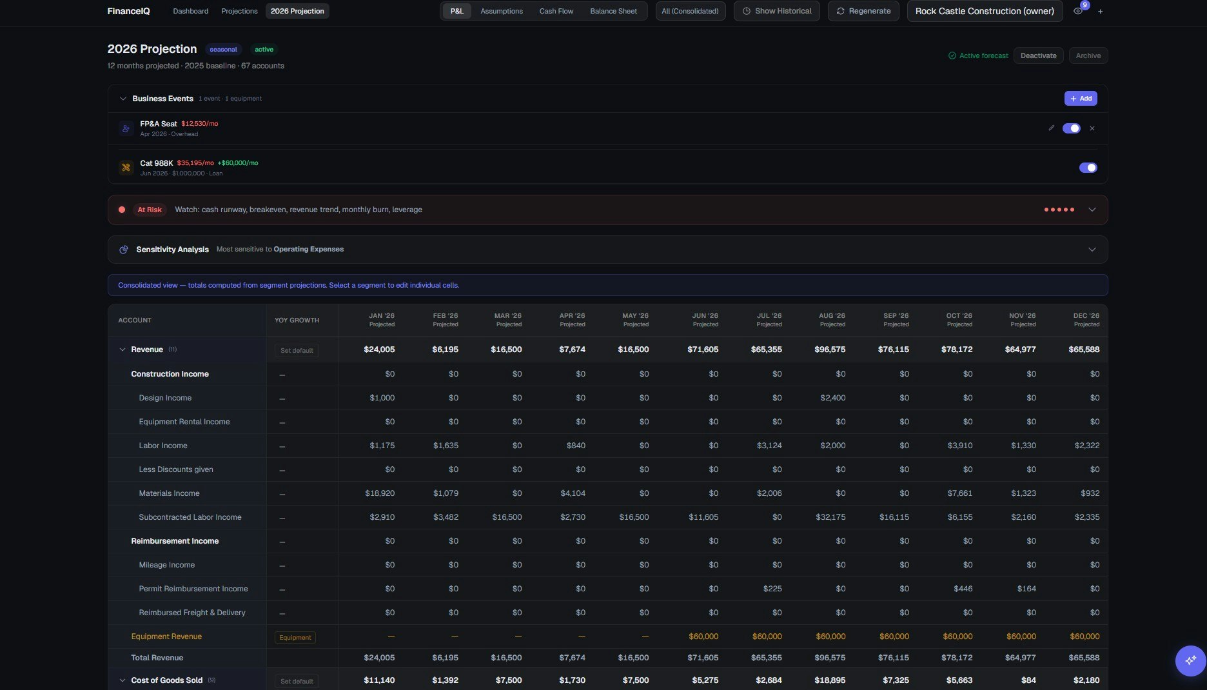
Task: Collapse the Revenue account group
Action: (x=123, y=350)
